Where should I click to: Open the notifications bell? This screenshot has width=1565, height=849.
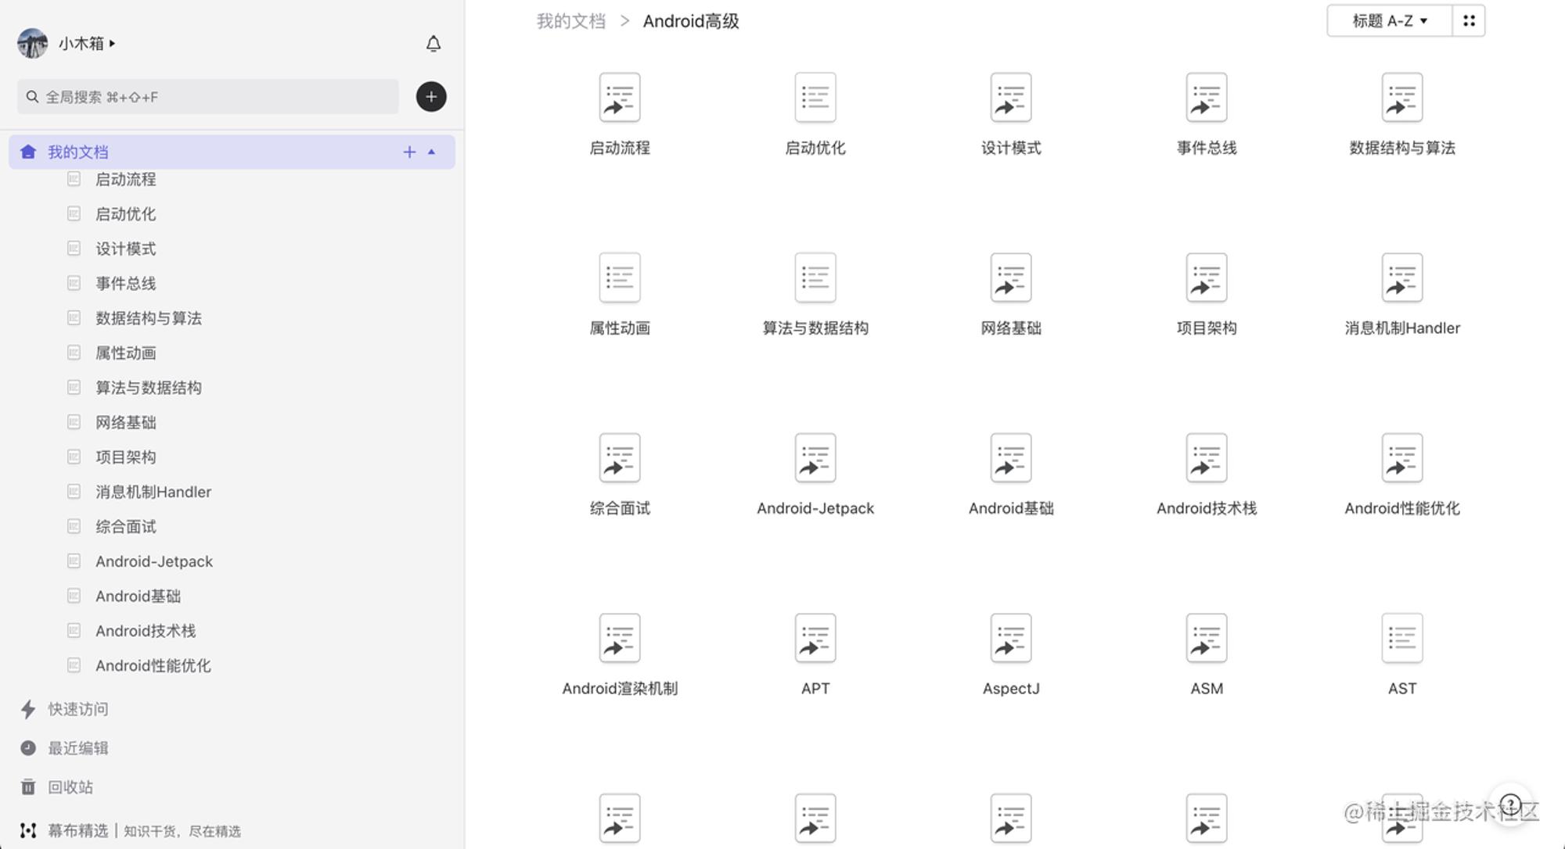[433, 44]
